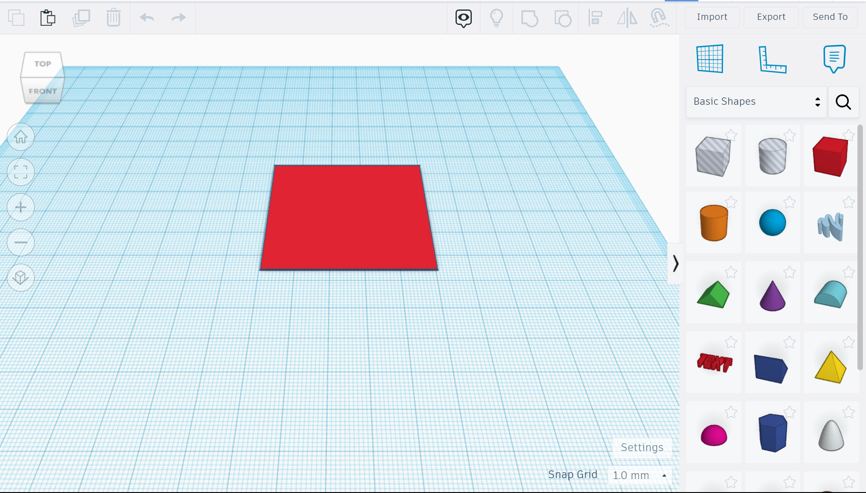
Task: Star the purple Cone shape
Action: pos(790,272)
